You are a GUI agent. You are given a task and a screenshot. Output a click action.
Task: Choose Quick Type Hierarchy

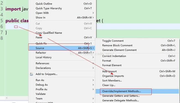click(62, 8)
